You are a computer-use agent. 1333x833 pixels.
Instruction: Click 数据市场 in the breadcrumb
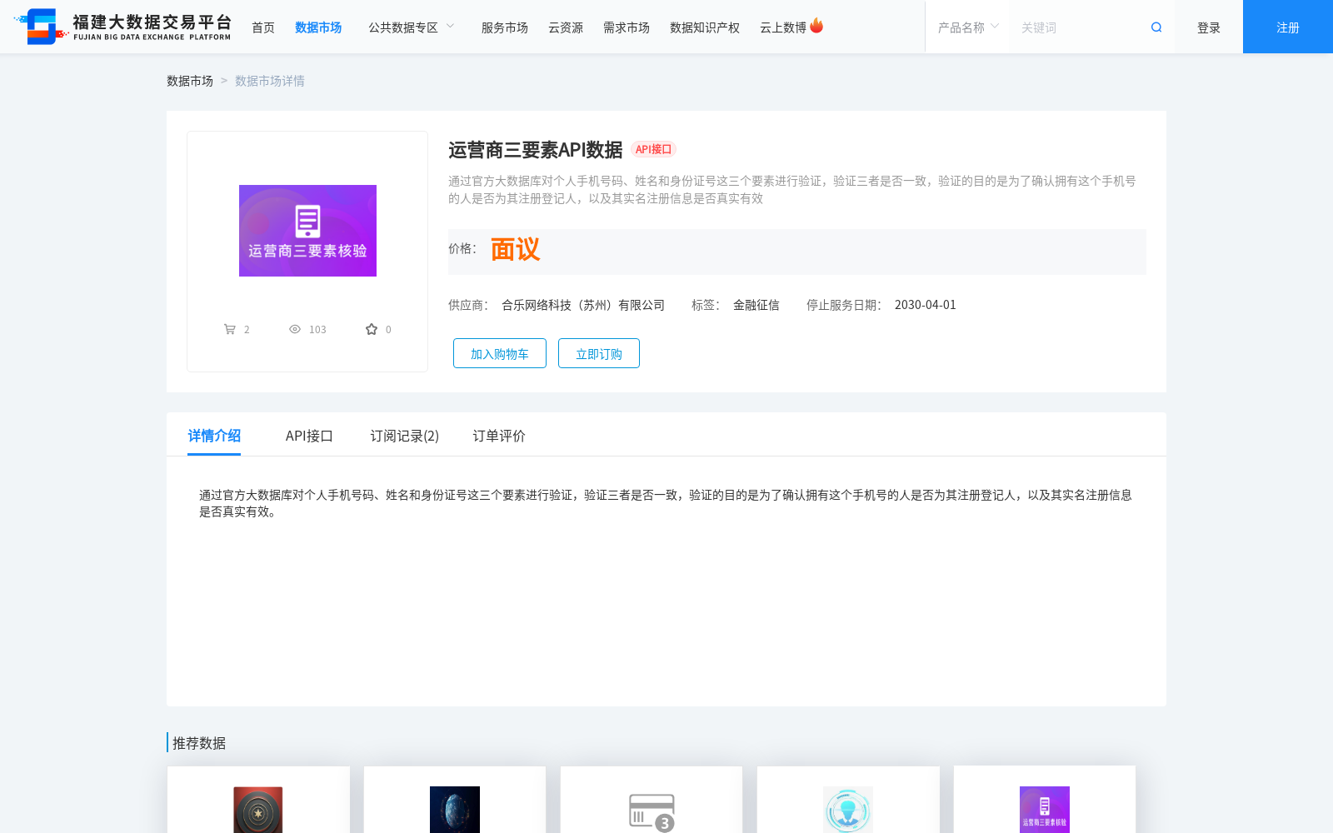[190, 81]
